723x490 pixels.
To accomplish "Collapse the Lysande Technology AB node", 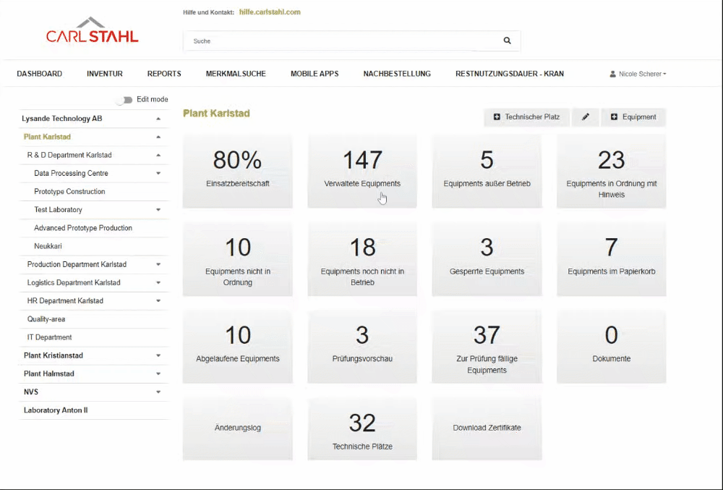I will pyautogui.click(x=158, y=119).
